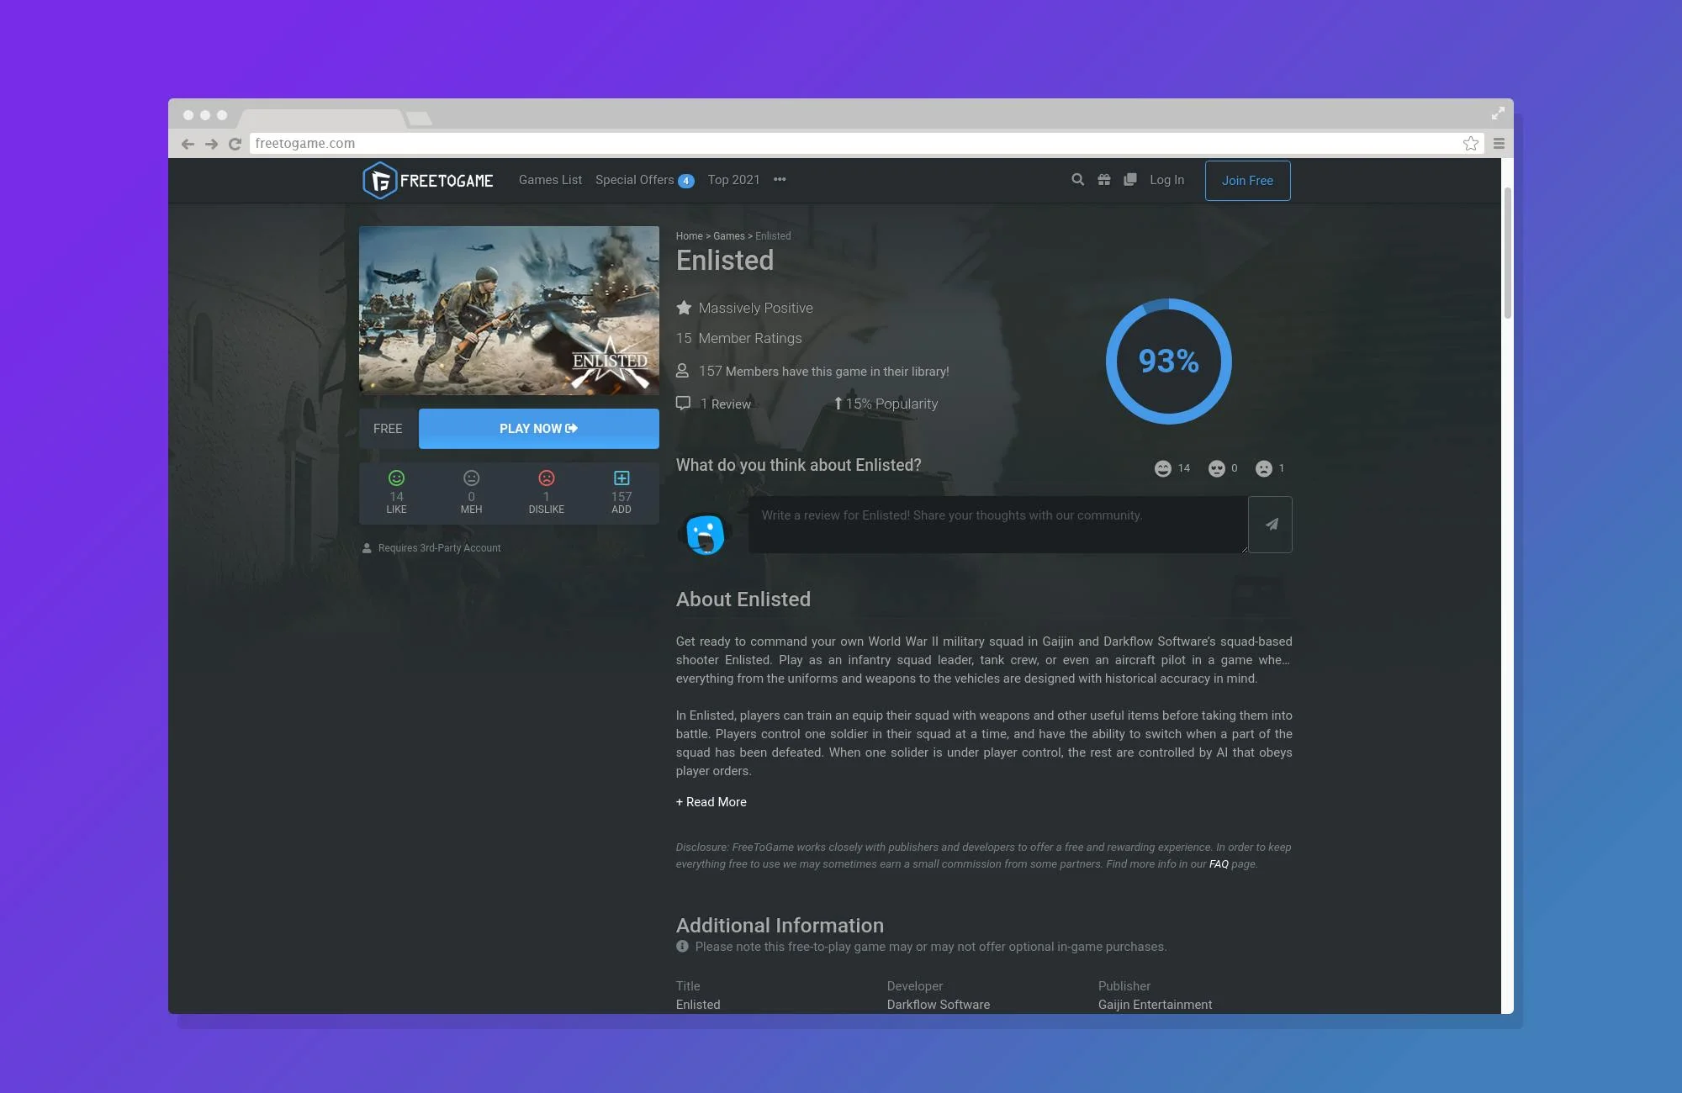Click the green Like smiley icon
Screen dimensions: 1682x1093
[396, 478]
